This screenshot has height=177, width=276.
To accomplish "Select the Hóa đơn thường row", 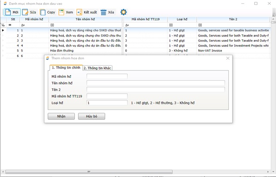I will [x=62, y=50].
